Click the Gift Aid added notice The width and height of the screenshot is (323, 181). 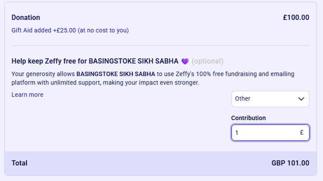tap(70, 31)
